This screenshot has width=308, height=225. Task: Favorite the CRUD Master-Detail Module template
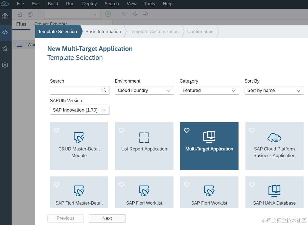57,130
